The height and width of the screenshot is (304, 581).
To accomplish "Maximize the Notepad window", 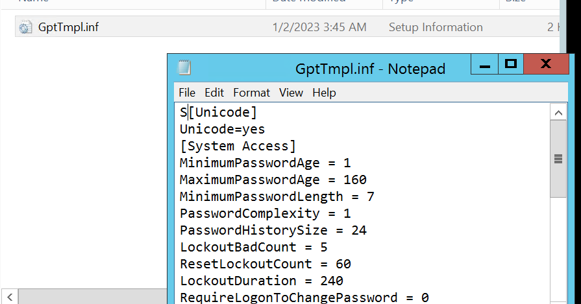I will 511,64.
